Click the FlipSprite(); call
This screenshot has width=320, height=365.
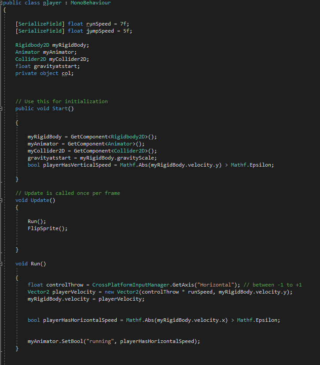(48, 229)
